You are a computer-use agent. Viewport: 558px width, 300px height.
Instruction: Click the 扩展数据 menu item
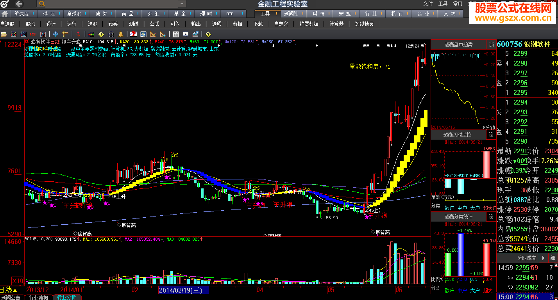pos(309,24)
